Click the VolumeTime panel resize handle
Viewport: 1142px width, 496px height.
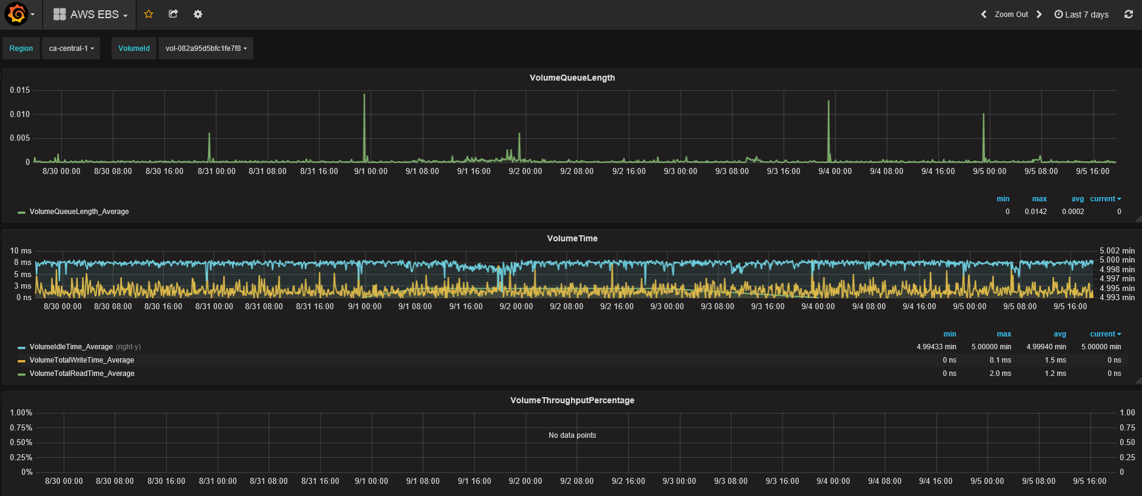click(x=1138, y=381)
